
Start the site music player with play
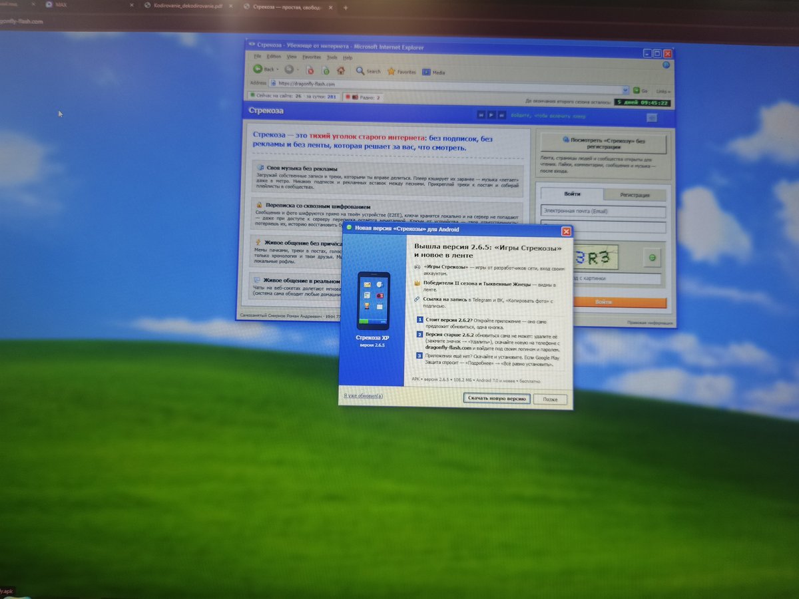[491, 114]
